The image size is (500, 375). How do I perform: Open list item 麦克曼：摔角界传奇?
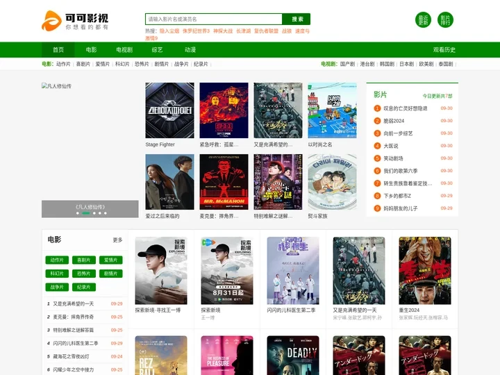tap(74, 317)
